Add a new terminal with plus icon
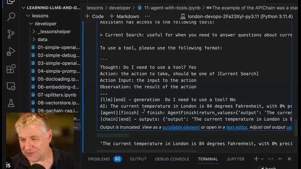Viewport: 301px width, 169px height. (x=256, y=159)
